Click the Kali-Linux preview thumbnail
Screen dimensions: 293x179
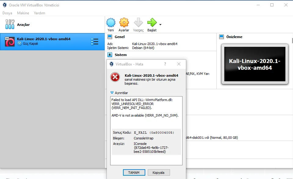[x=255, y=64]
